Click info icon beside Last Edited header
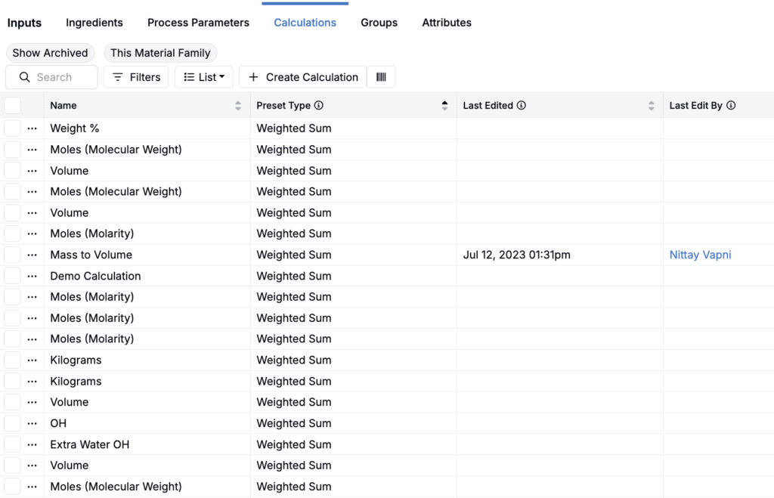774x498 pixels. (x=522, y=106)
